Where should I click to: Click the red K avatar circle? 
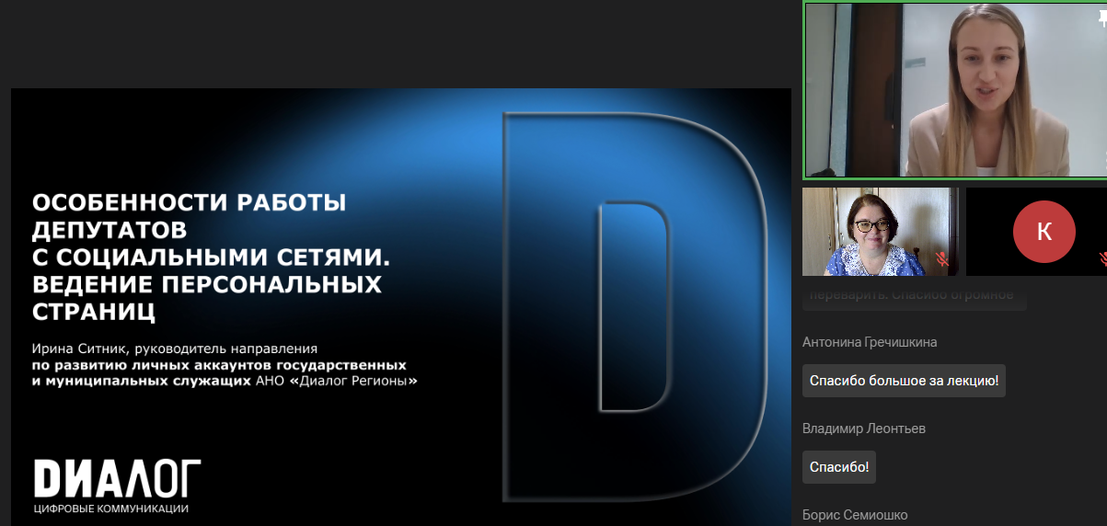click(1044, 231)
